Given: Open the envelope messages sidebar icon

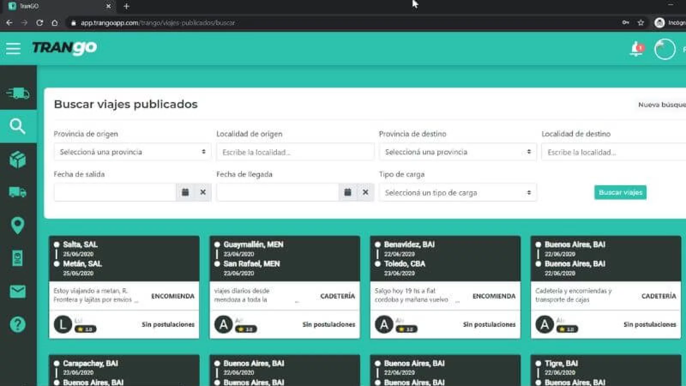Looking at the screenshot, I should [x=18, y=292].
